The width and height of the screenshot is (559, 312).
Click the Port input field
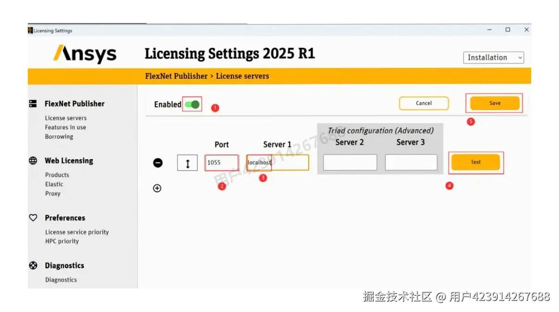pos(222,162)
